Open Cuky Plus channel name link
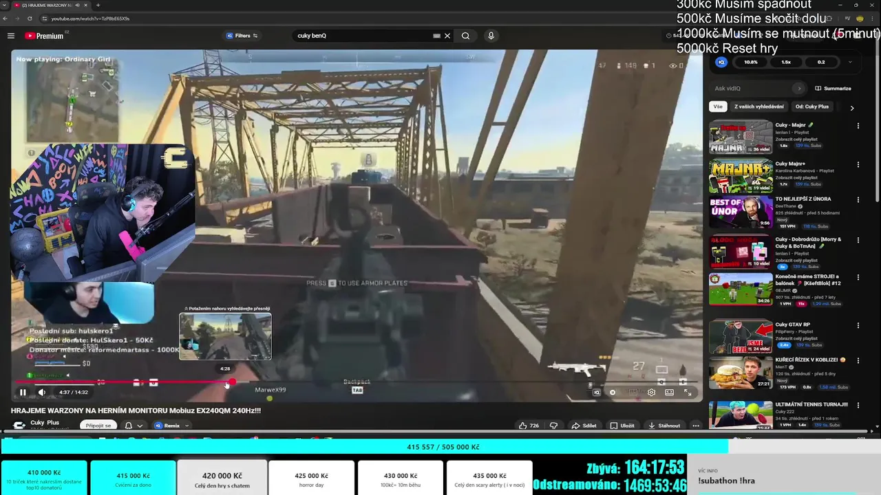 click(x=45, y=422)
